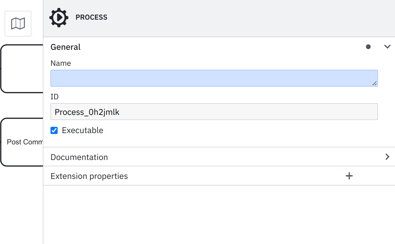Click empty area below Extension properties
The height and width of the screenshot is (244, 395).
(218, 215)
